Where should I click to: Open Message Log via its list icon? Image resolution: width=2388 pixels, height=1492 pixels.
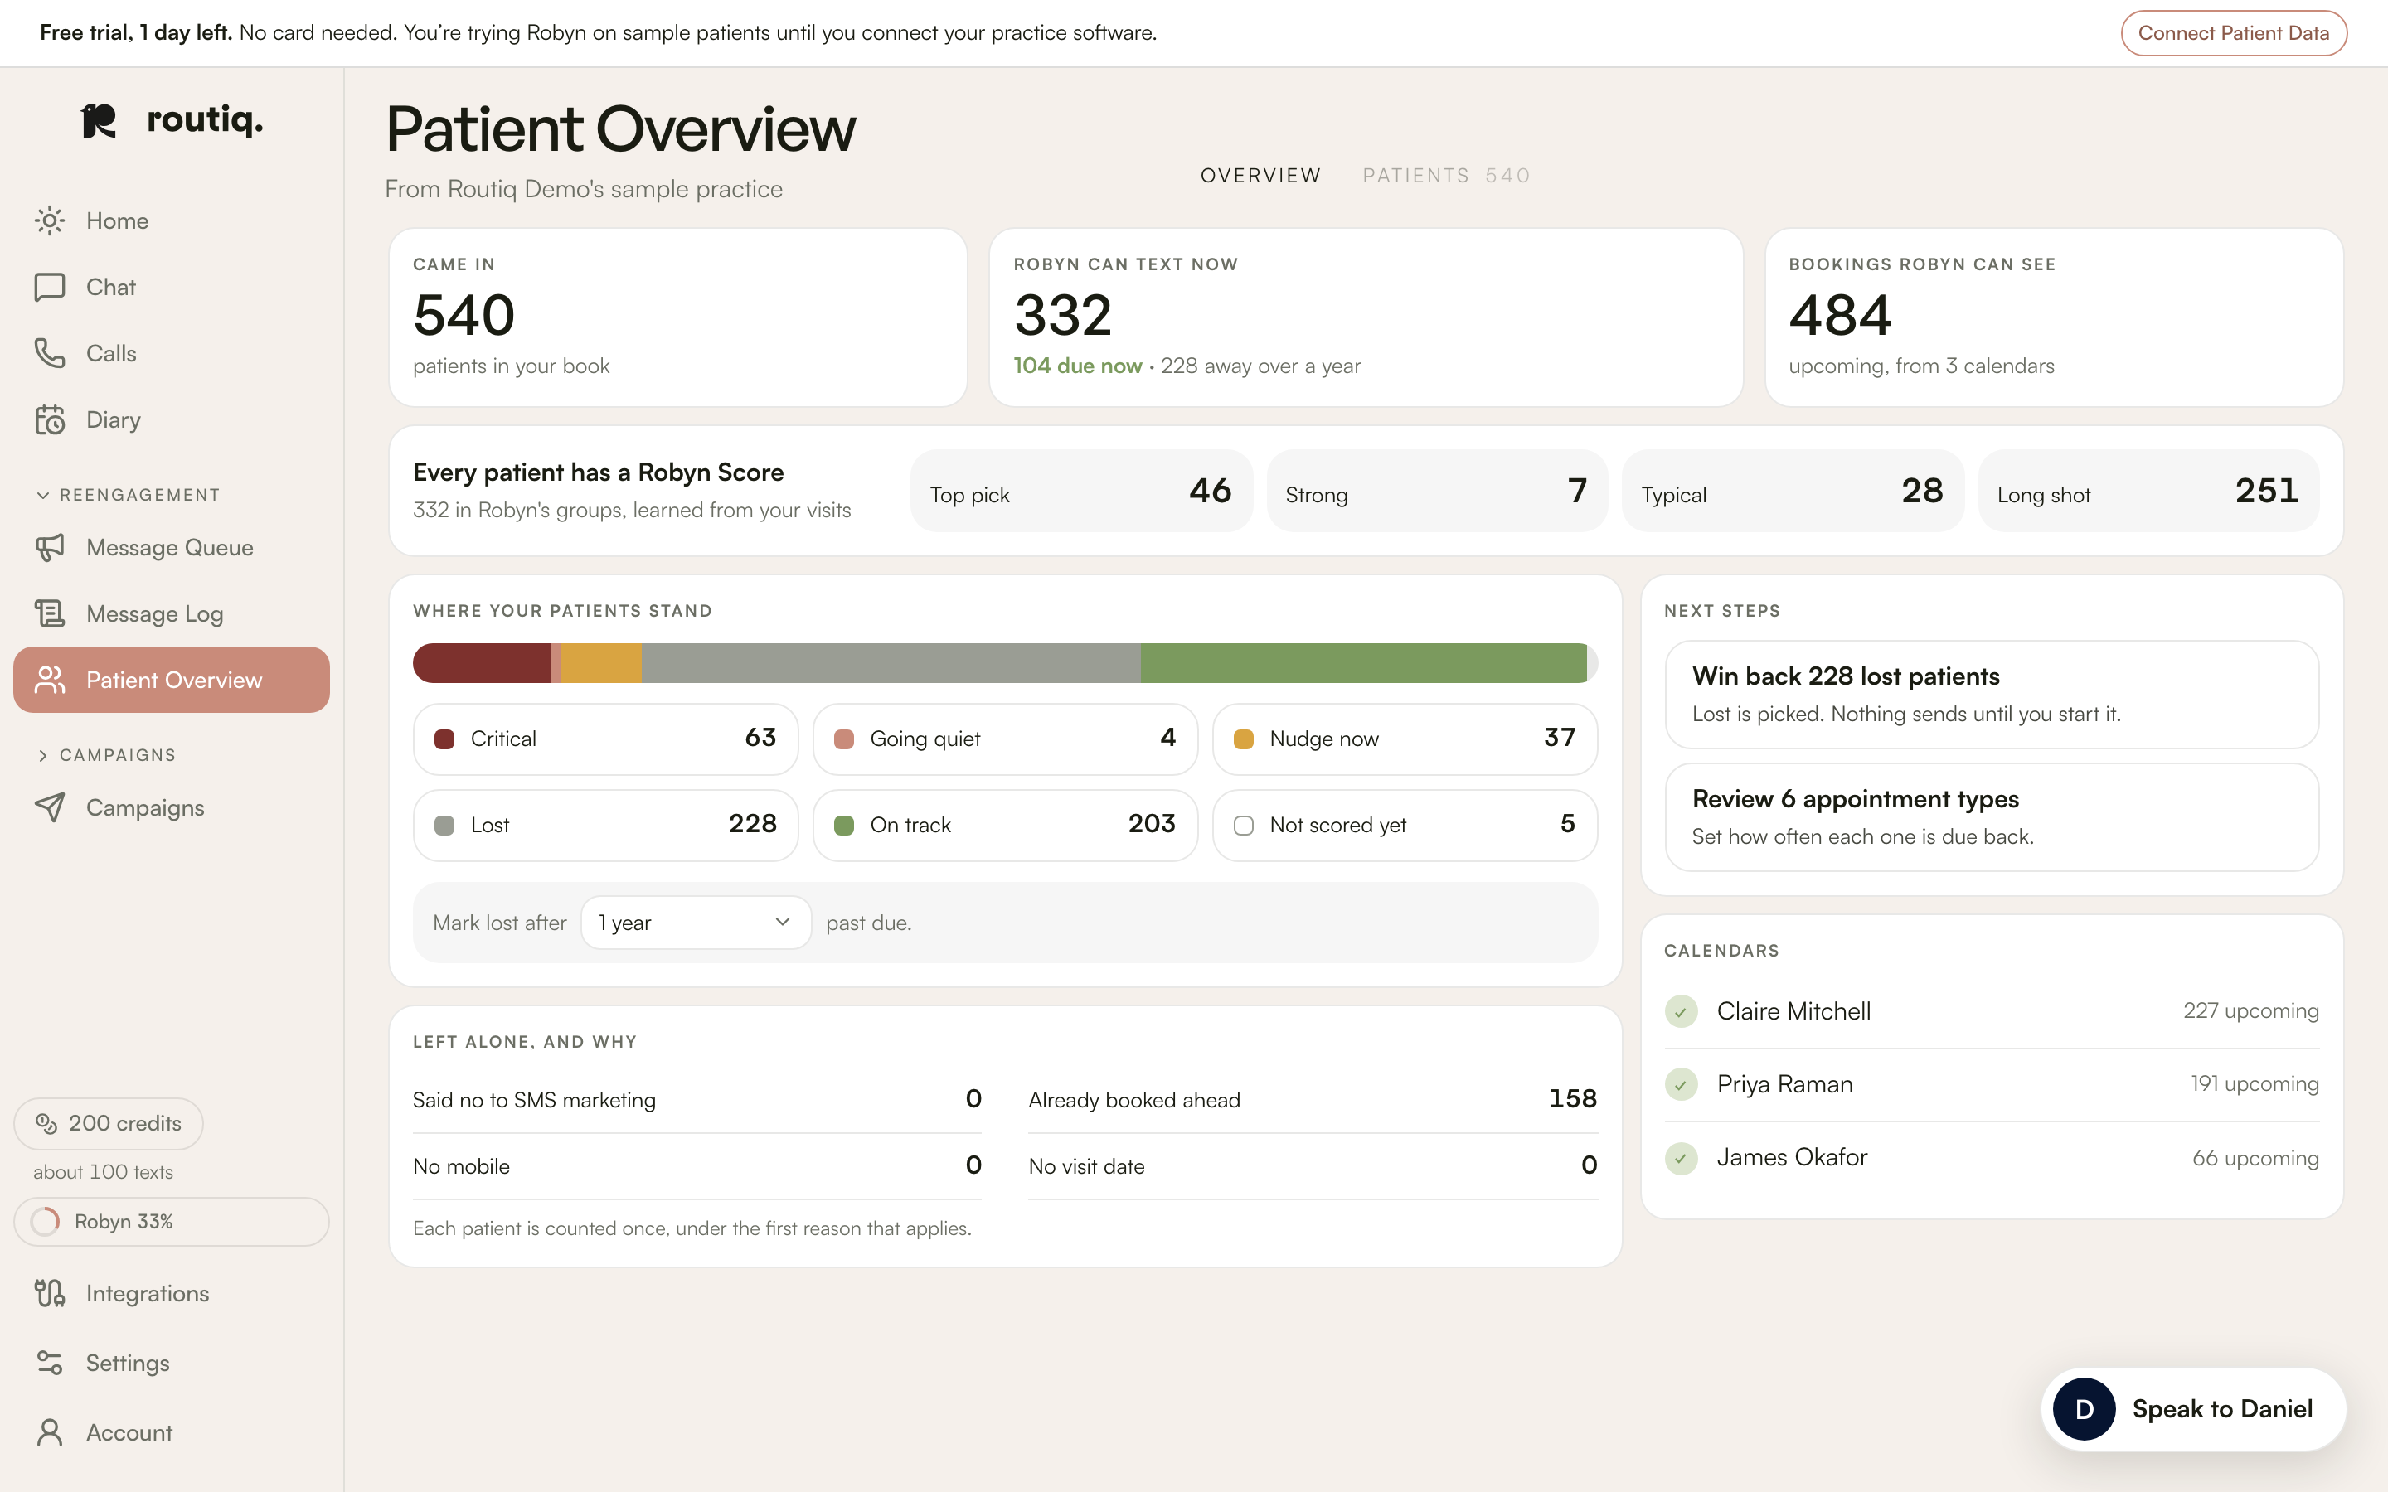[50, 613]
